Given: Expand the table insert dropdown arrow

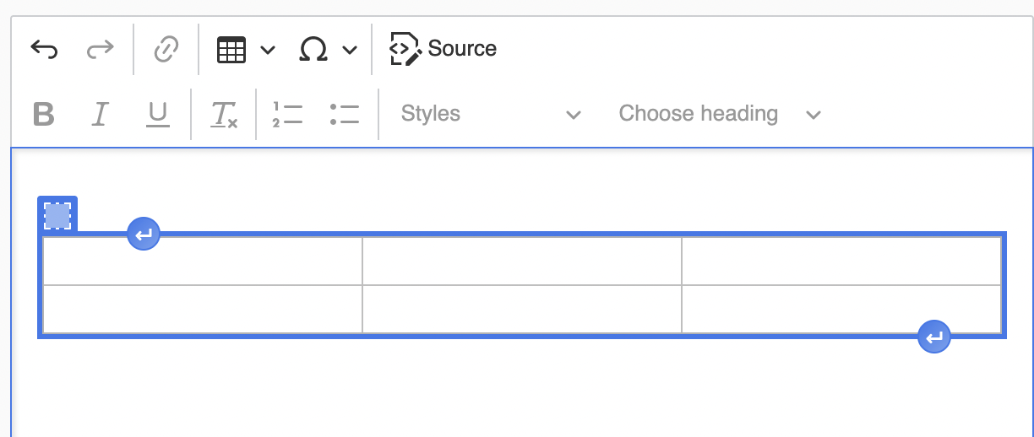Looking at the screenshot, I should (268, 50).
